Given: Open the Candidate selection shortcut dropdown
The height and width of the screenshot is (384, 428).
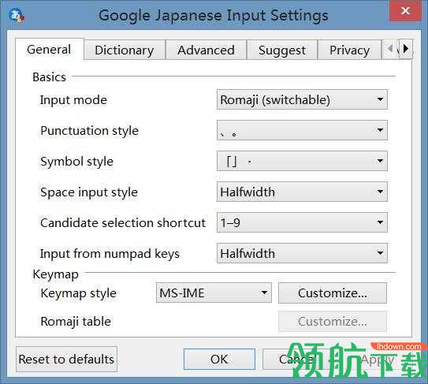Looking at the screenshot, I should tap(302, 222).
